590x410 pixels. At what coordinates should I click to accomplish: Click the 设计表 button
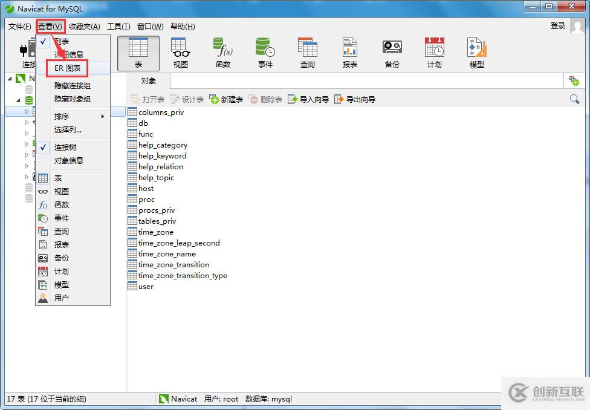pyautogui.click(x=187, y=99)
